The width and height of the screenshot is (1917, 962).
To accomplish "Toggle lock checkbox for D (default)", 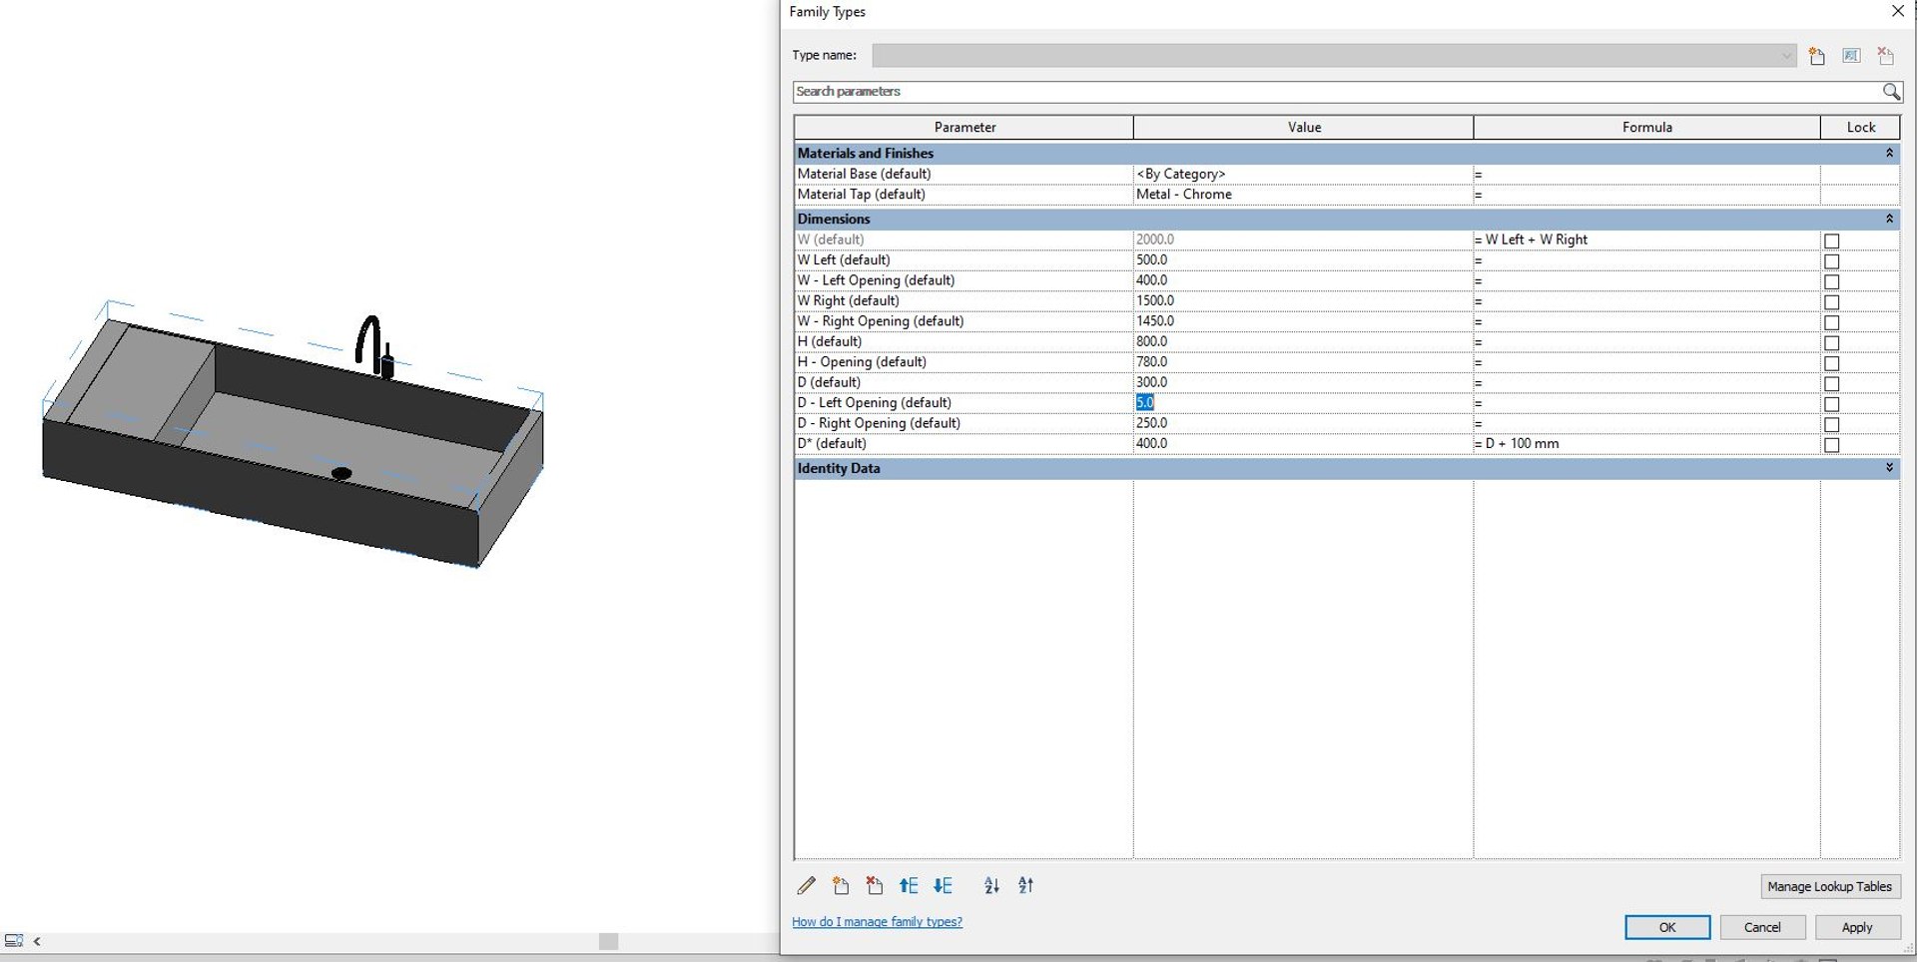I will (x=1831, y=384).
